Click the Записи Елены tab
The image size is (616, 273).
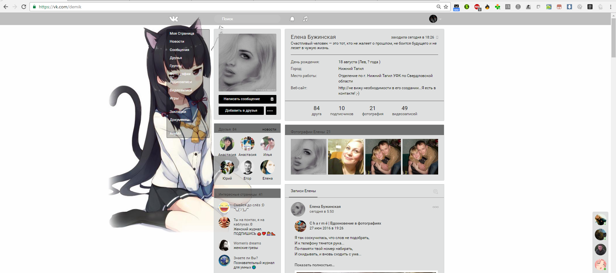(303, 191)
